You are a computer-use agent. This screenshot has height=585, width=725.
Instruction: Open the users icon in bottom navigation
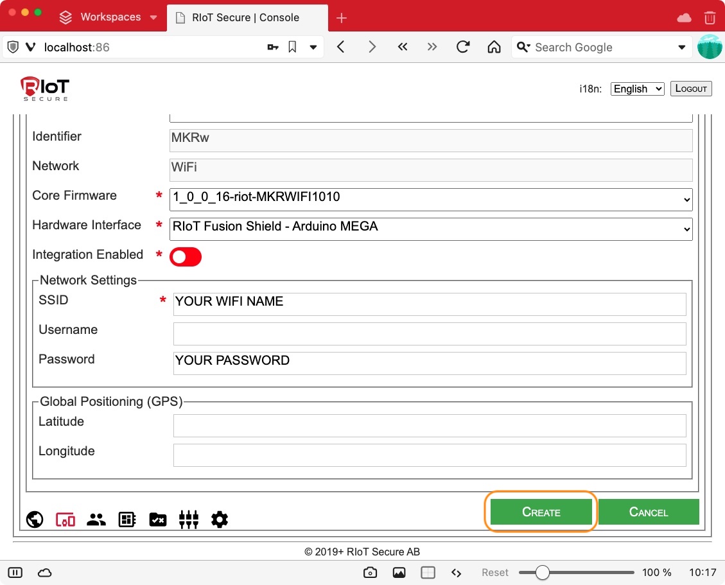click(x=96, y=520)
